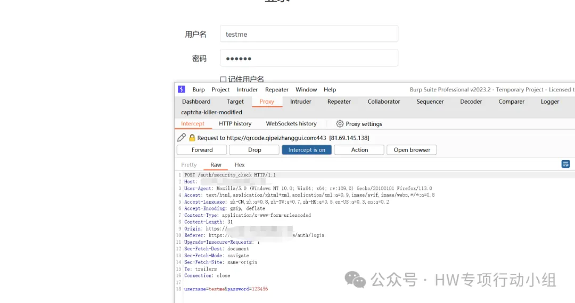Click the 密码 password input field

tap(309, 58)
